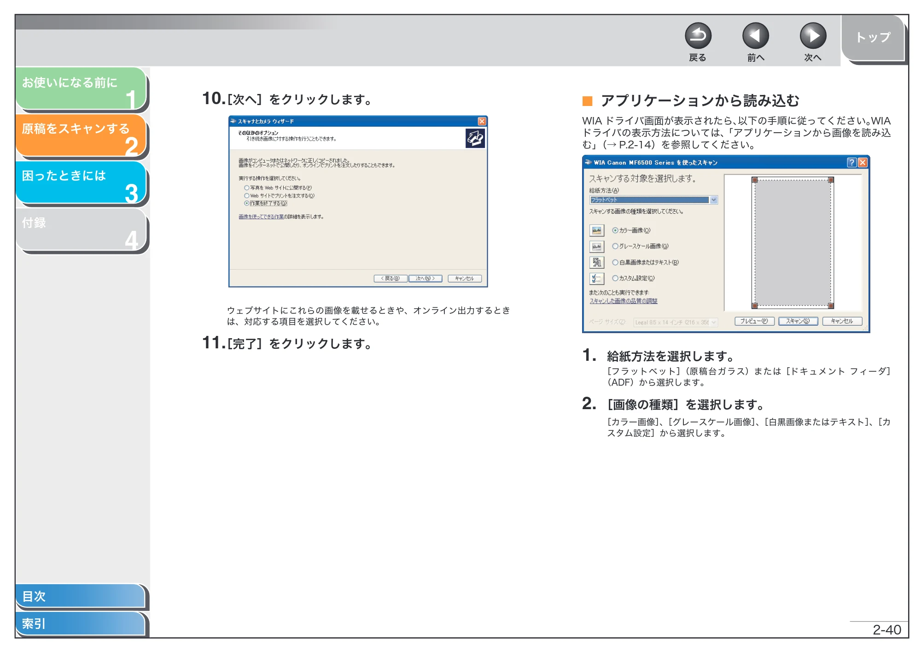Image resolution: width=921 pixels, height=652 pixels.
Task: Click キャンセル in the WIA dialog
Action: pyautogui.click(x=842, y=321)
